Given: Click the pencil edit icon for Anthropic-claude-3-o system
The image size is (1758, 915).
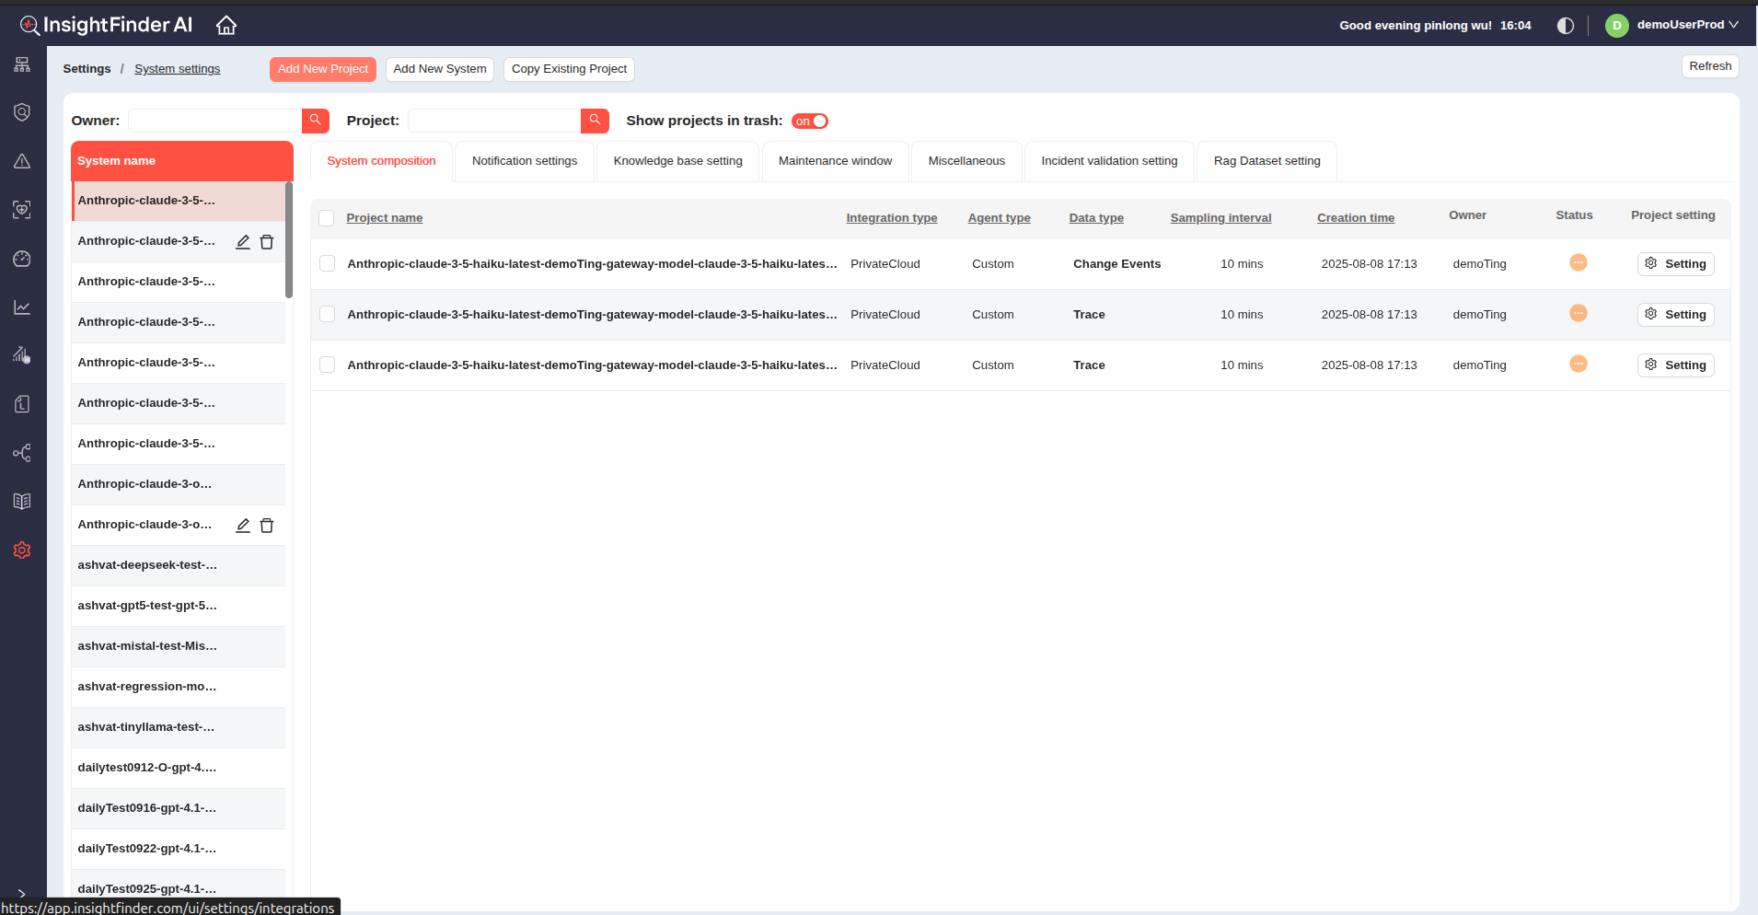Looking at the screenshot, I should (x=243, y=526).
